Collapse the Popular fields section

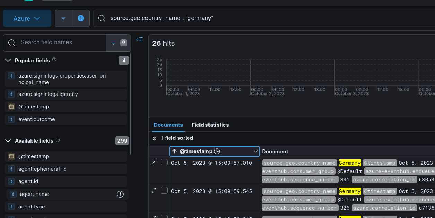pyautogui.click(x=8, y=60)
